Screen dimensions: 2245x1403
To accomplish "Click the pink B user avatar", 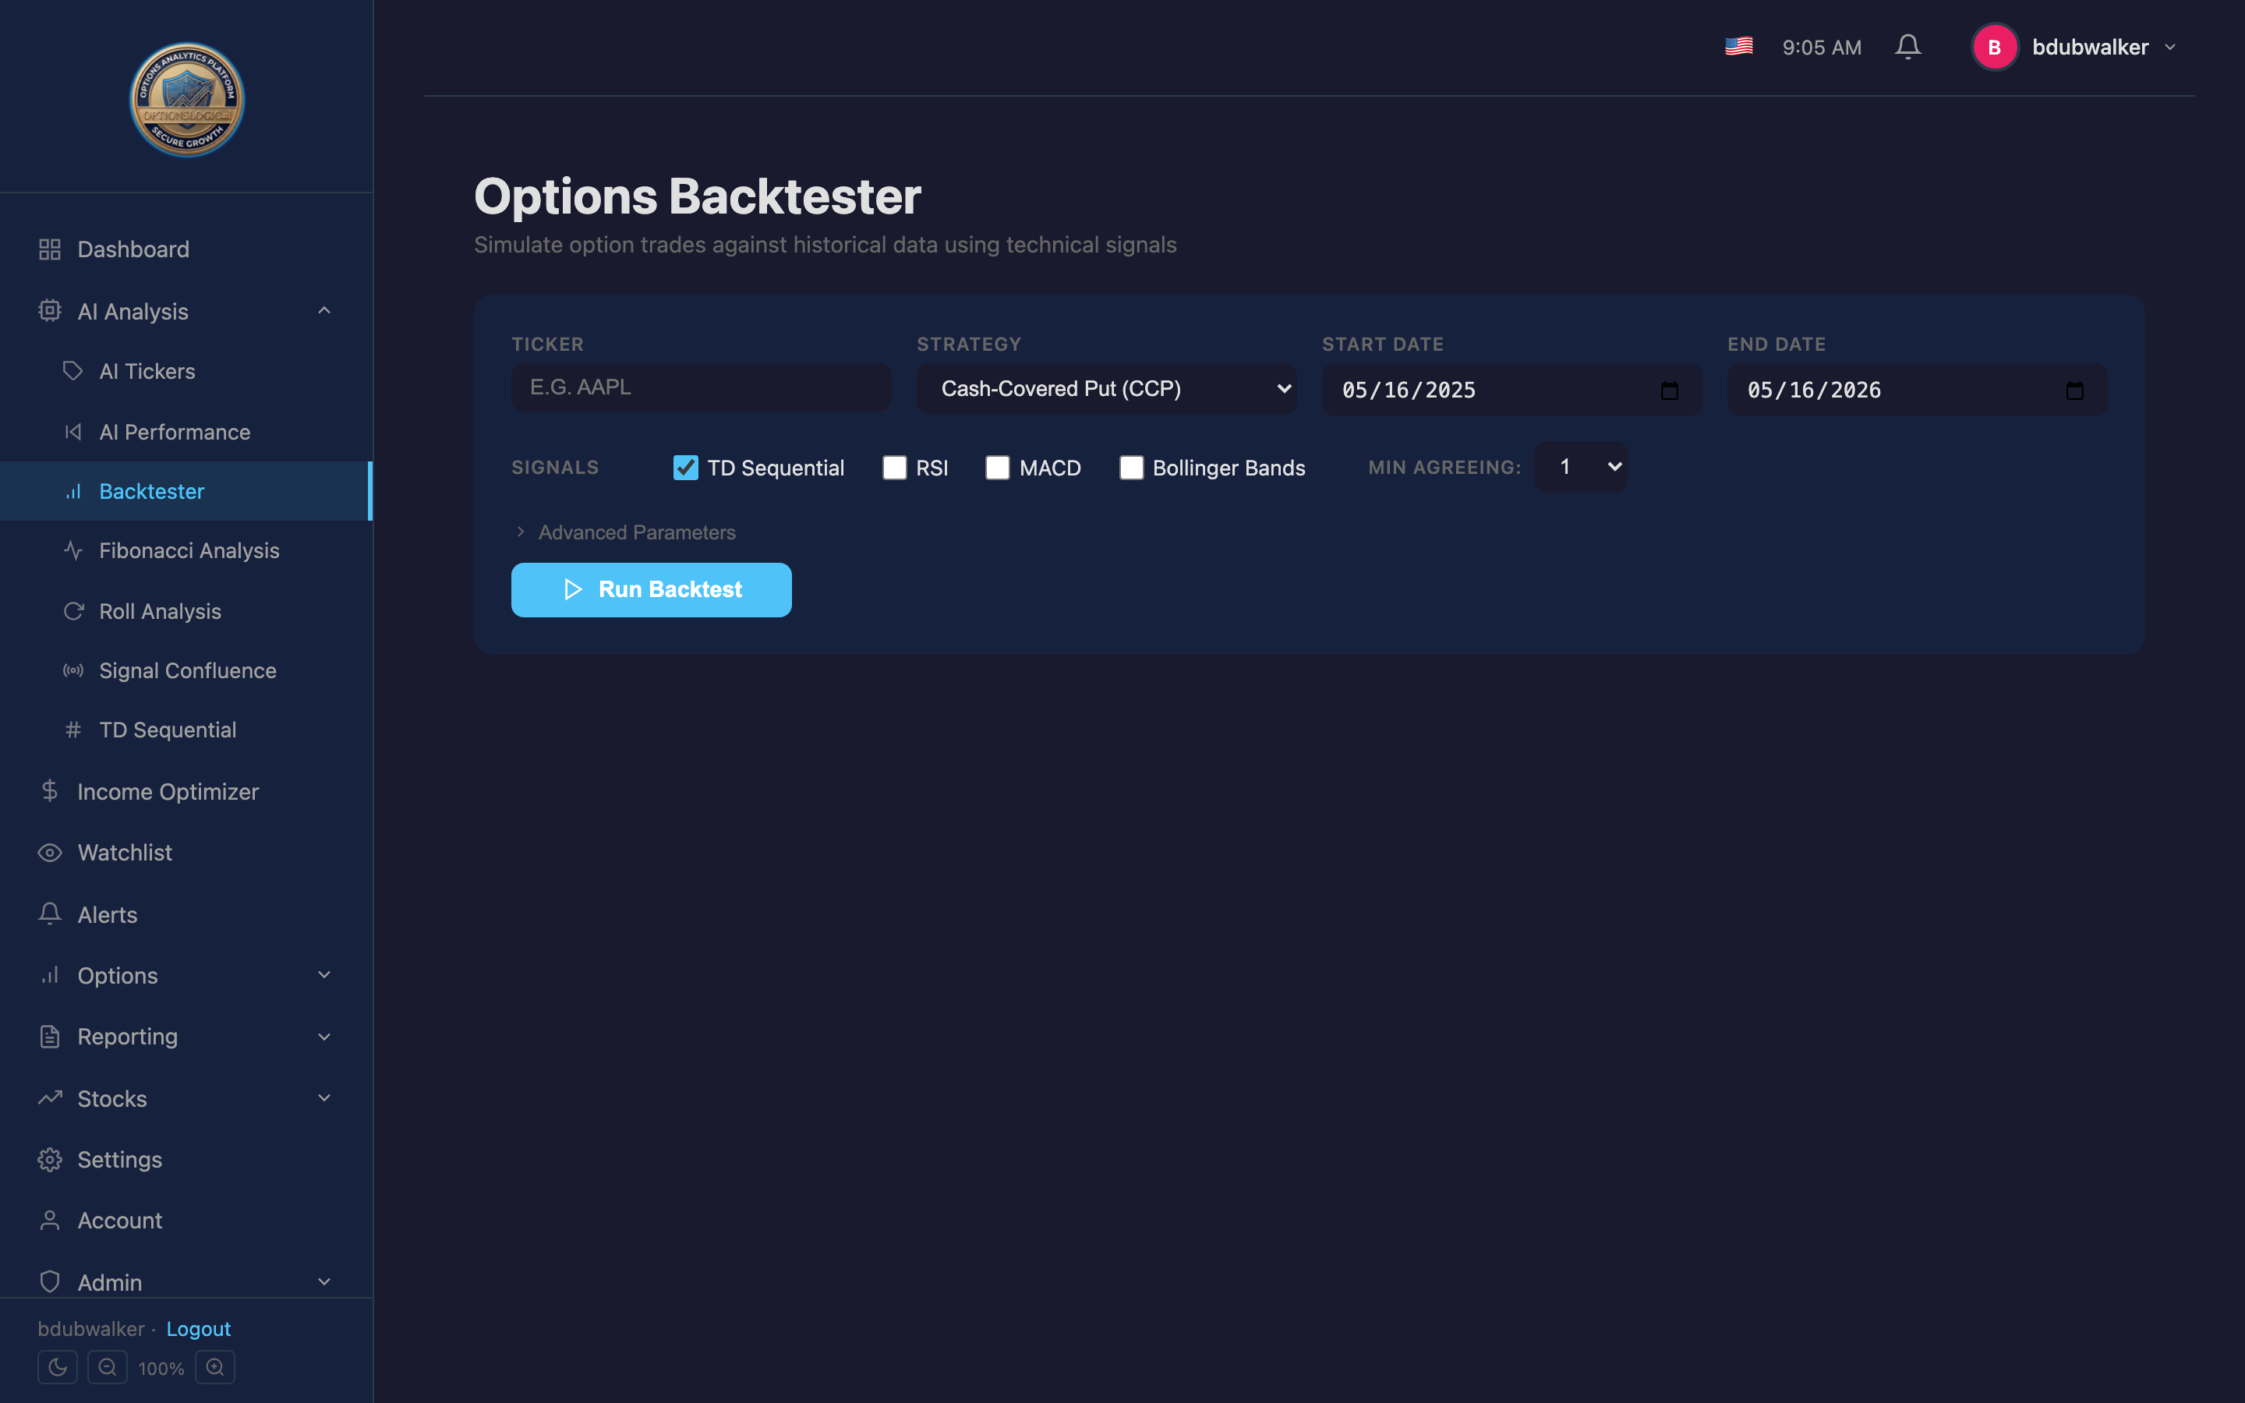I will point(1995,48).
